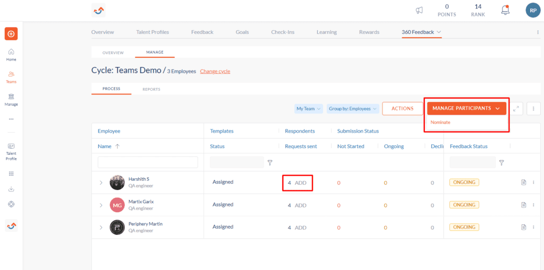
Task: Open OVERVIEW sub-tab
Action: click(113, 53)
